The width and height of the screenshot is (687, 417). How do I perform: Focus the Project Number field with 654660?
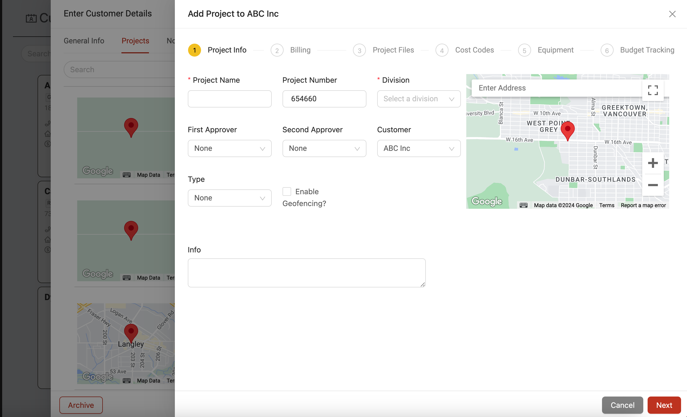(x=324, y=99)
